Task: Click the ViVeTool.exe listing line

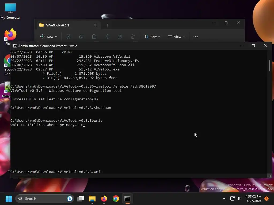Action: [65, 69]
